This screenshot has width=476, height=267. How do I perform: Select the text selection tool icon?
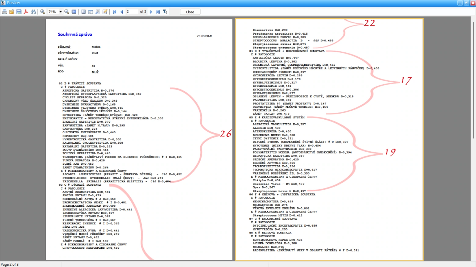[x=165, y=12]
